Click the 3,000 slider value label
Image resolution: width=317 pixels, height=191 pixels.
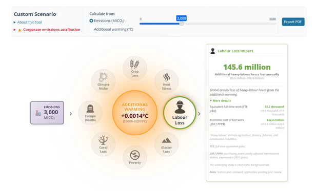(182, 18)
